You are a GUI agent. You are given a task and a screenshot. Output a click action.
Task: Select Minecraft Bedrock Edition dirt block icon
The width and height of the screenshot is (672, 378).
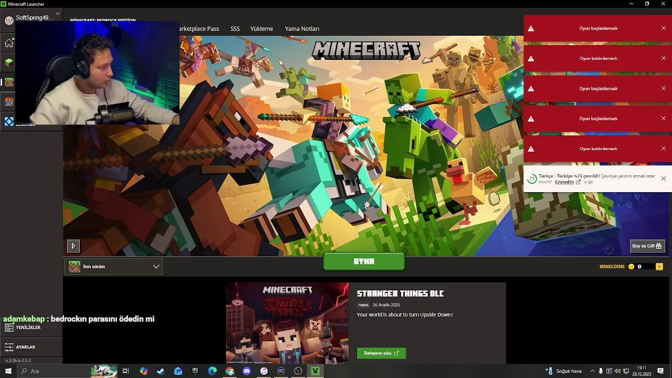pyautogui.click(x=9, y=82)
